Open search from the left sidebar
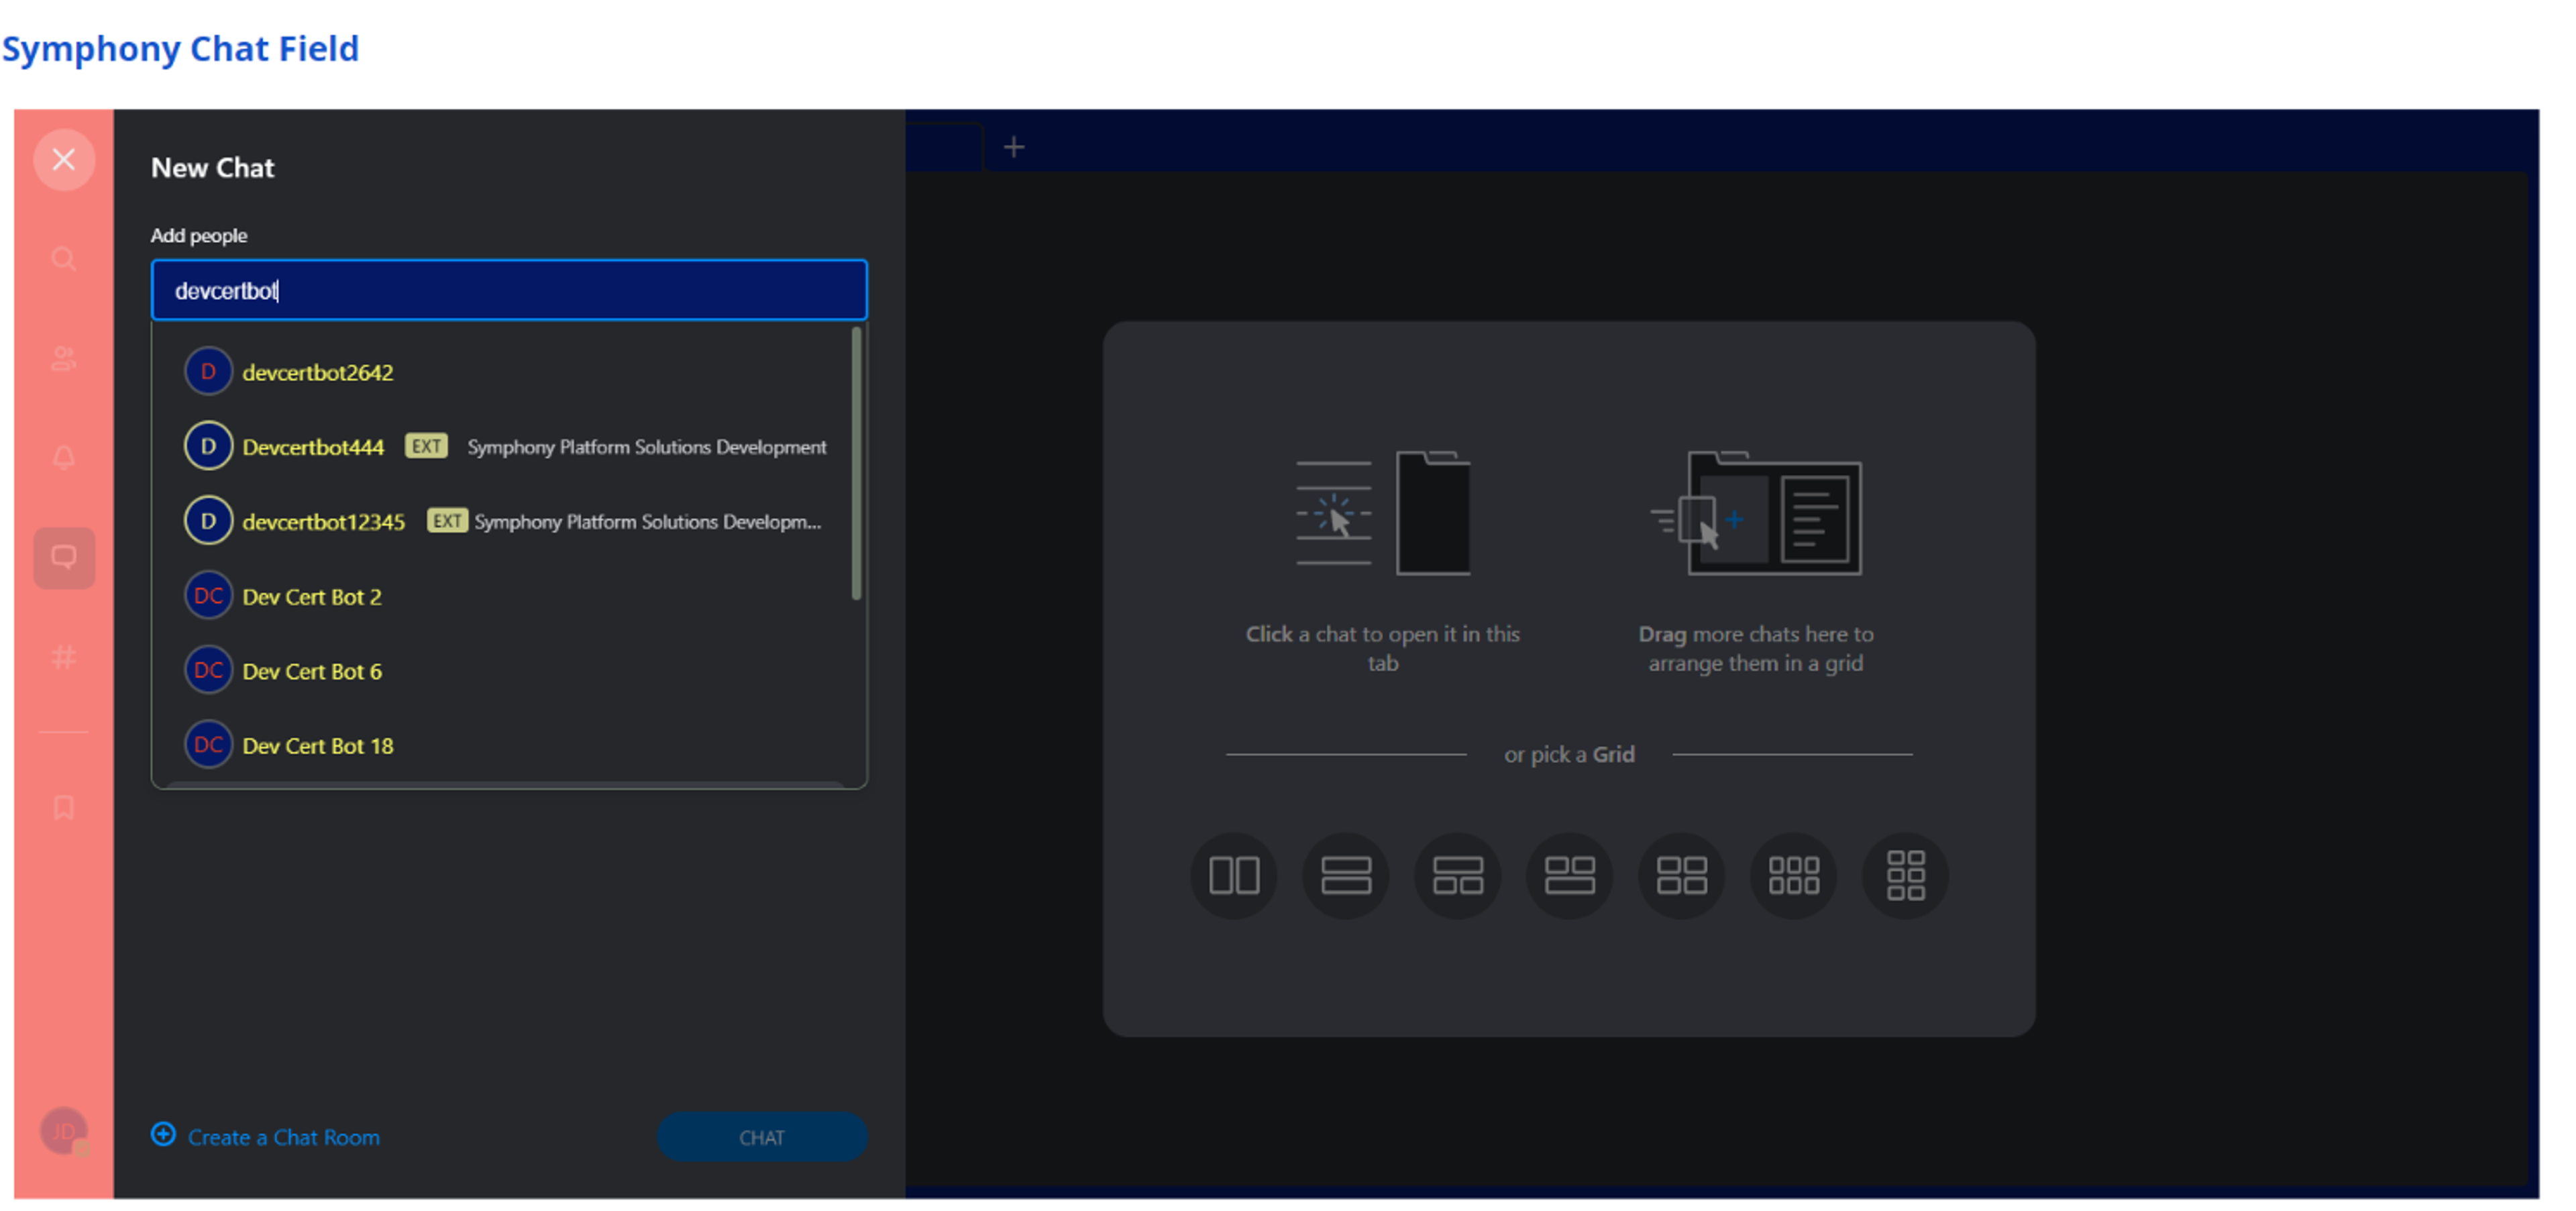 pyautogui.click(x=64, y=260)
